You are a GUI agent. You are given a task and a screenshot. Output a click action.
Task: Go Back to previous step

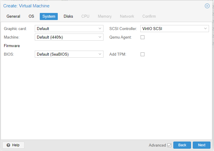coord(182,145)
